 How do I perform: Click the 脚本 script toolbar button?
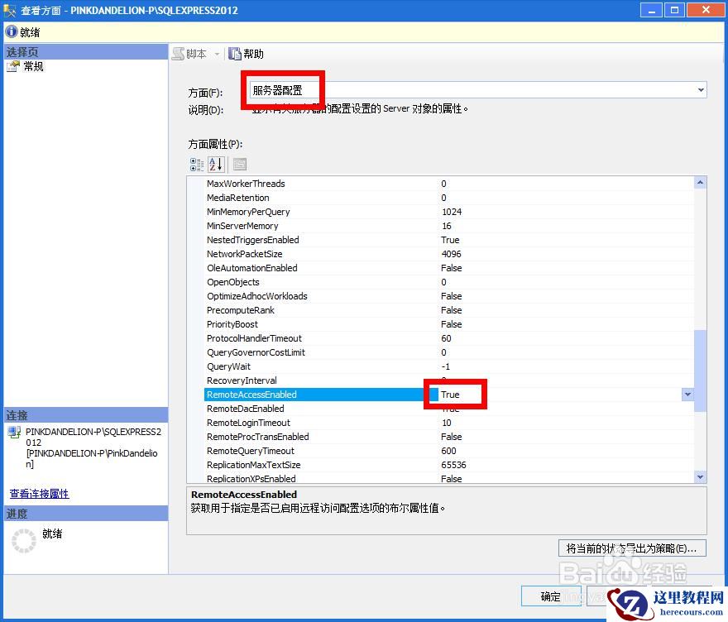[x=190, y=54]
